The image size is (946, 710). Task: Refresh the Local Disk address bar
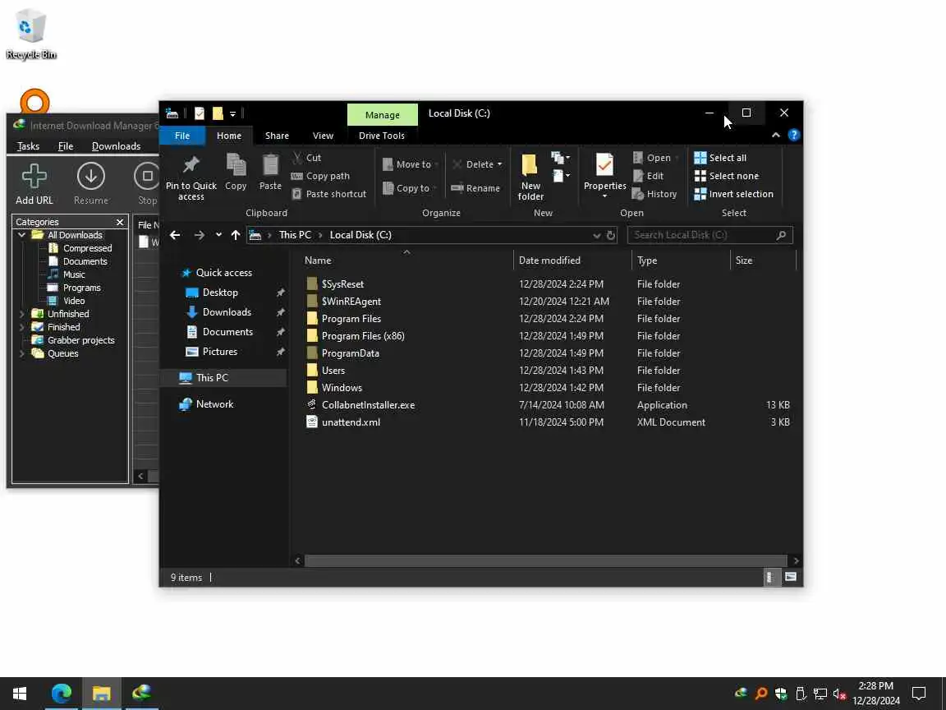coord(611,235)
